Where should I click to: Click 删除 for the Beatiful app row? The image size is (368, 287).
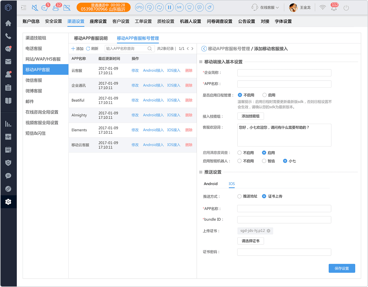189,100
